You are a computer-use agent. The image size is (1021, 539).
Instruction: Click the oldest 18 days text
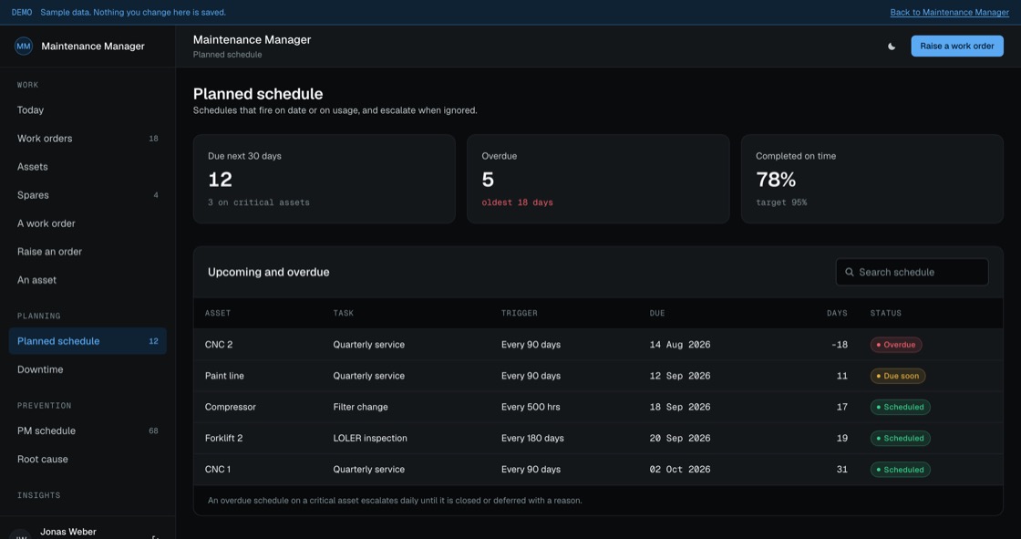[x=517, y=202]
